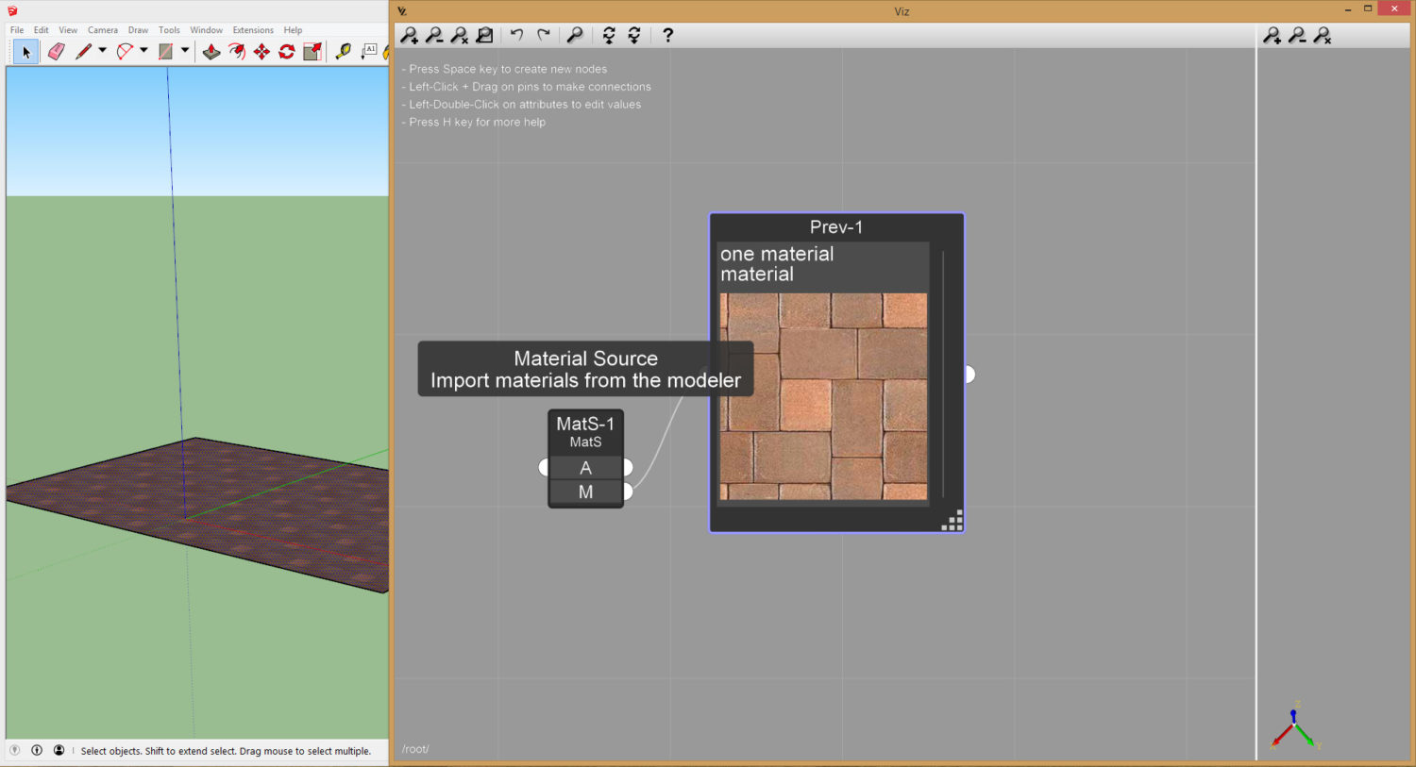
Task: Open help via the question mark icon
Action: point(667,35)
